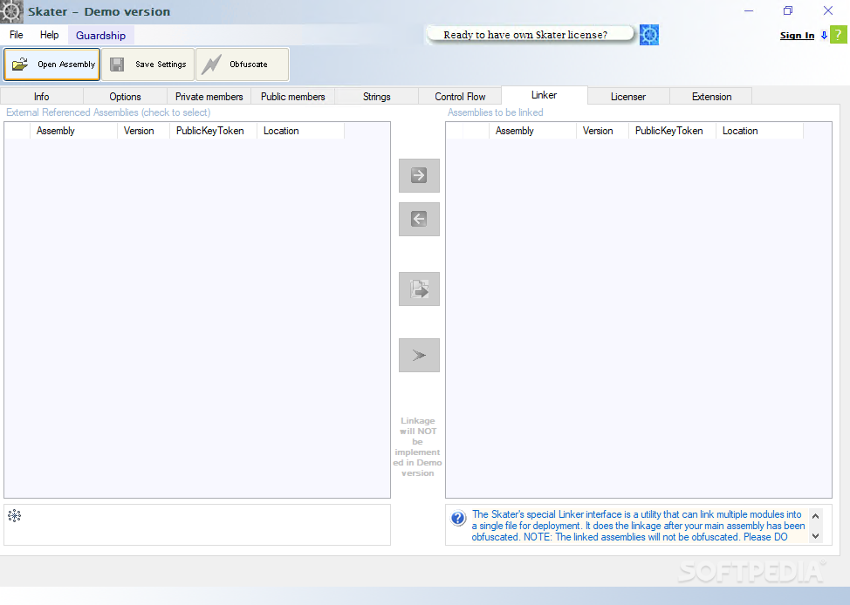Click the add assembly file arrow button
The width and height of the screenshot is (850, 605).
coord(419,289)
